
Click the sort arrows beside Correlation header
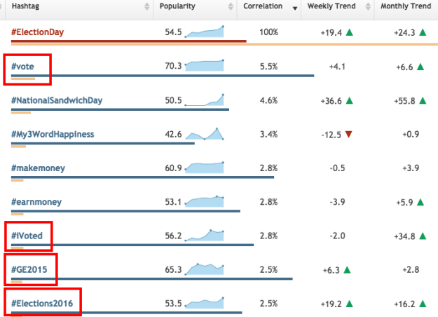click(295, 6)
